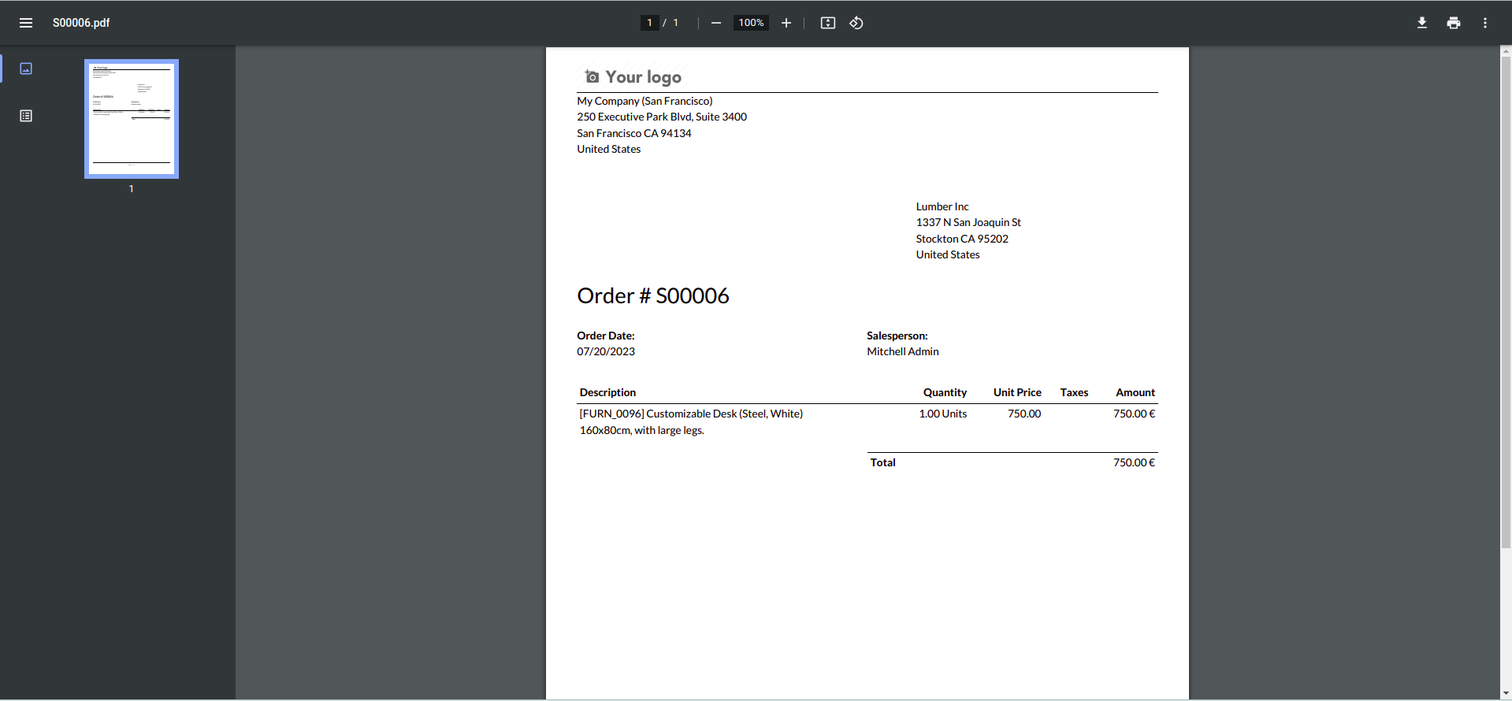
Task: Click the 100% zoom level field
Action: [751, 23]
